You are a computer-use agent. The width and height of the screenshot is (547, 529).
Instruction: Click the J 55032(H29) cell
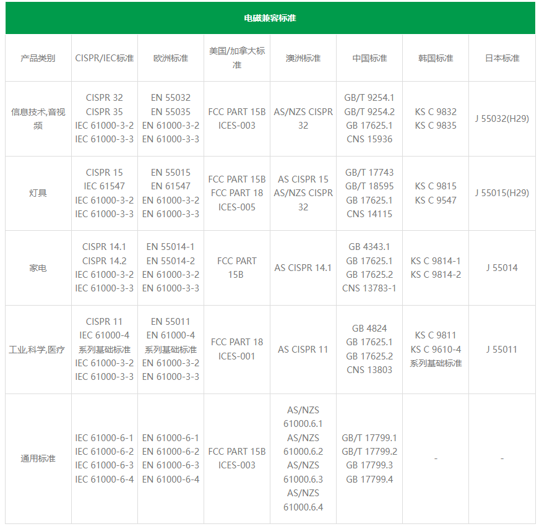pyautogui.click(x=502, y=118)
